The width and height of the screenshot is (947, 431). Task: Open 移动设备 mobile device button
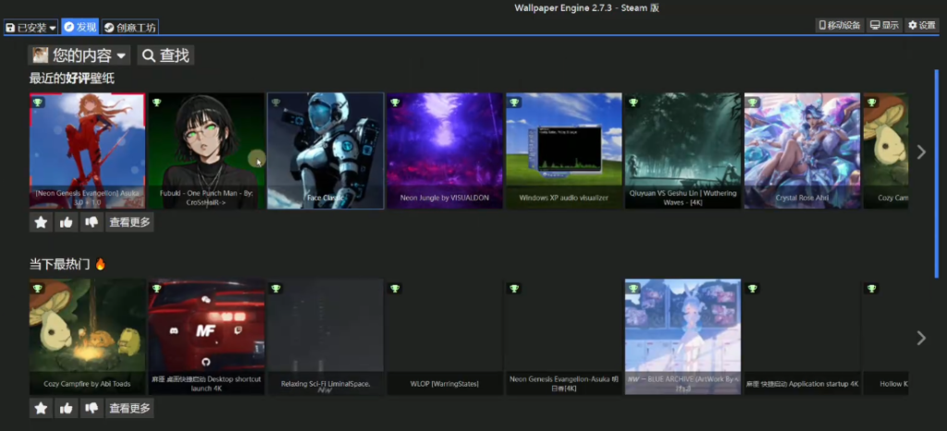tap(840, 26)
